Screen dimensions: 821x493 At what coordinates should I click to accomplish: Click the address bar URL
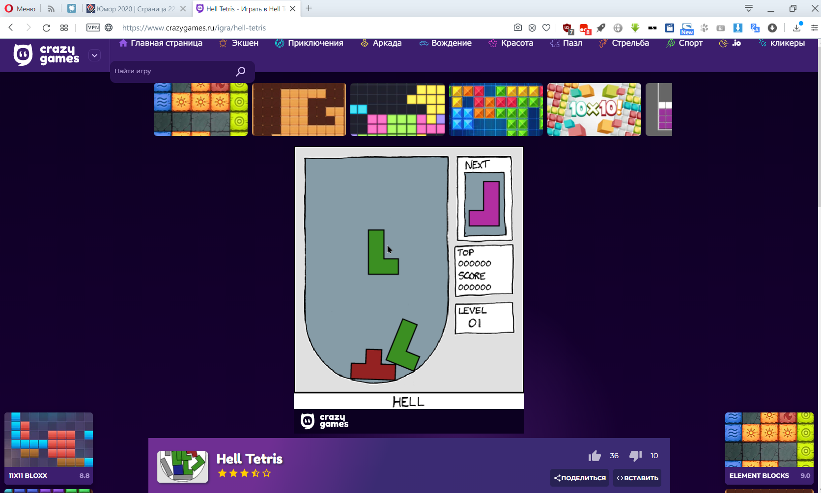194,28
